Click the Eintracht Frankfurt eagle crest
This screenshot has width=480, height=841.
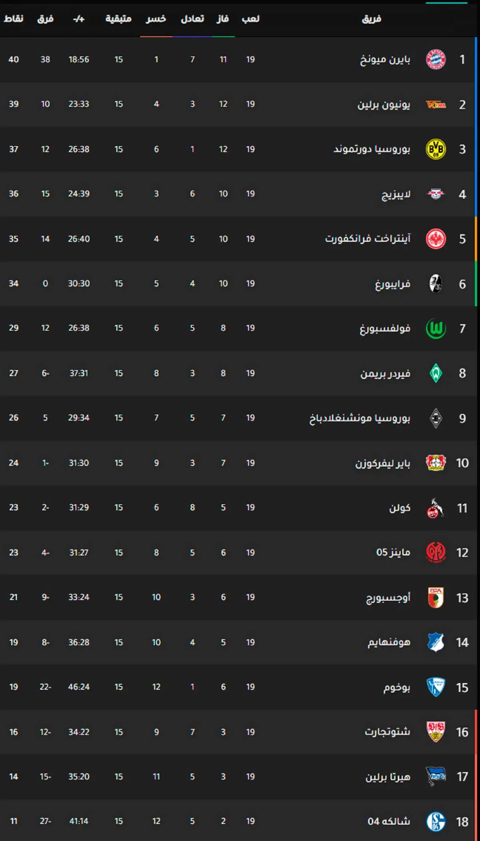436,239
